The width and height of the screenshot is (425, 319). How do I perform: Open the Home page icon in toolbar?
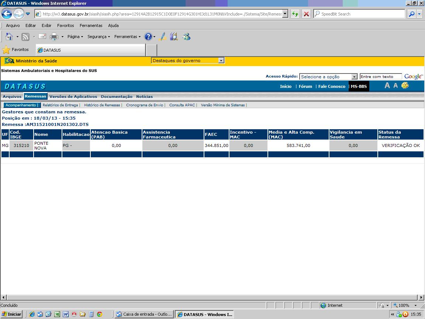point(9,36)
